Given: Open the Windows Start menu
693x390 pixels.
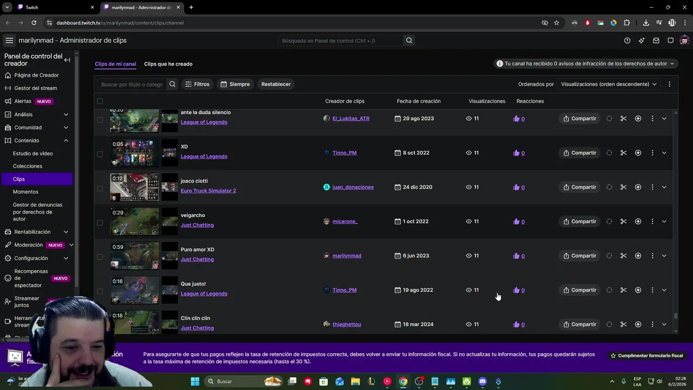Looking at the screenshot, I should (195, 381).
